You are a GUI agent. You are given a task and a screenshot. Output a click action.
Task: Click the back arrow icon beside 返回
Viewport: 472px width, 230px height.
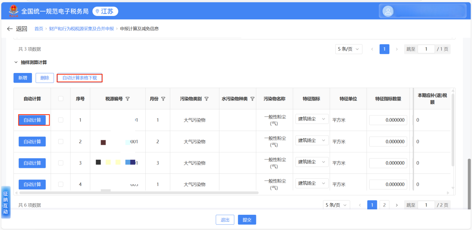pyautogui.click(x=10, y=29)
